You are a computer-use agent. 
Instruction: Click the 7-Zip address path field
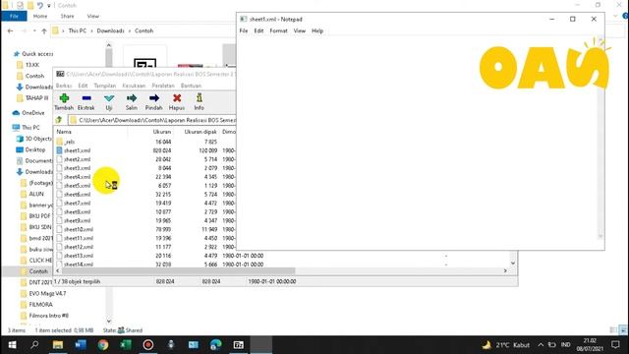152,120
